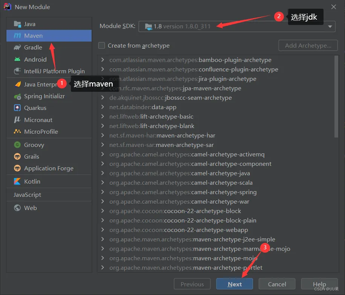345x295 pixels.
Task: Select Micronaut module type
Action: pos(49,120)
